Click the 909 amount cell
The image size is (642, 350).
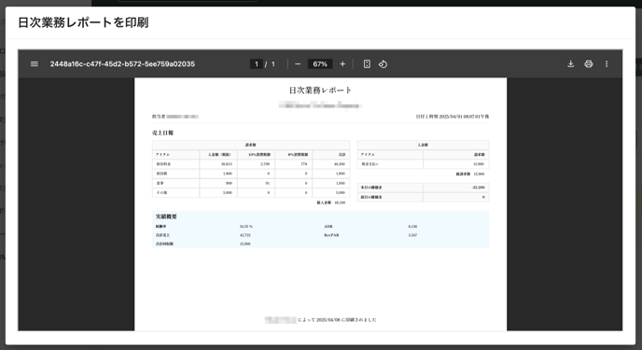[229, 183]
